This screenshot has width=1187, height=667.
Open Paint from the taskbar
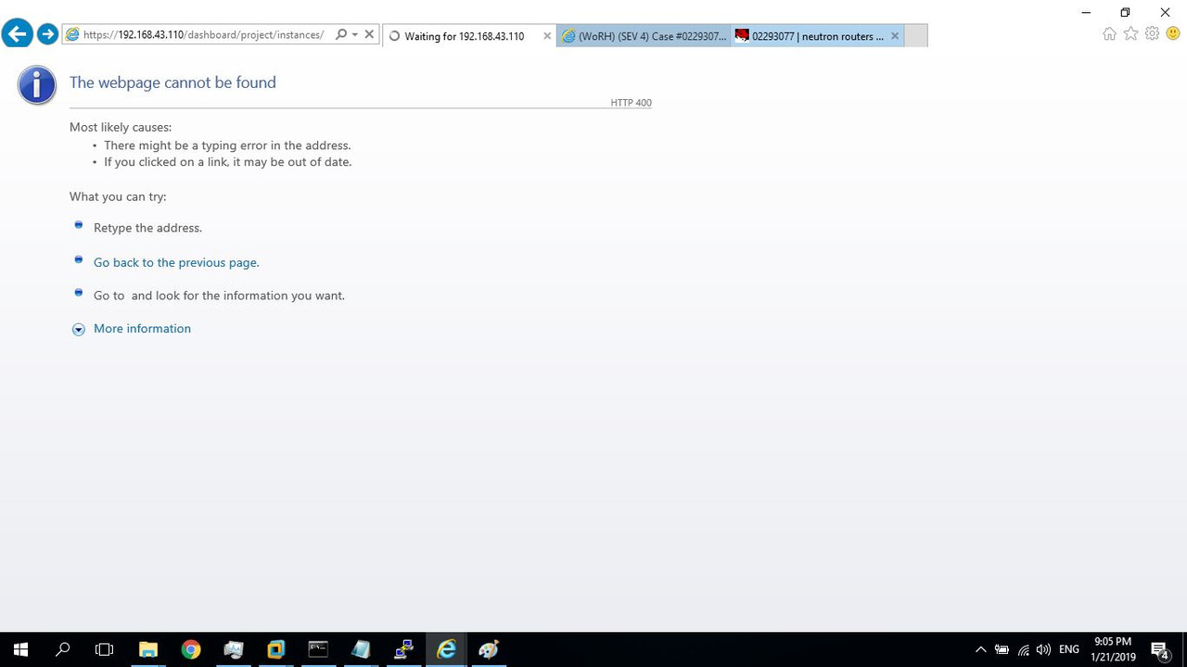pos(489,649)
